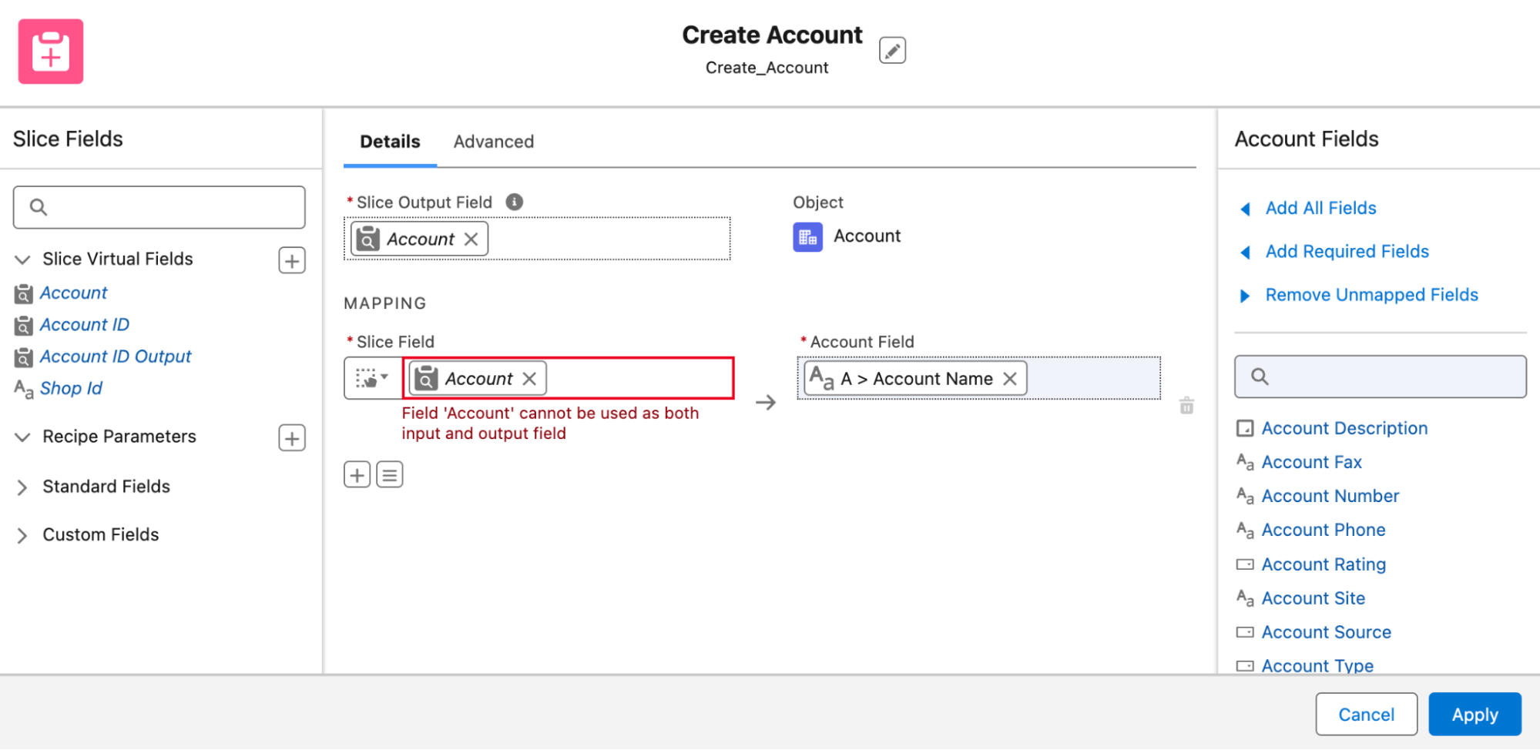Delete the mapping row via trash icon
This screenshot has height=750, width=1540.
1186,404
